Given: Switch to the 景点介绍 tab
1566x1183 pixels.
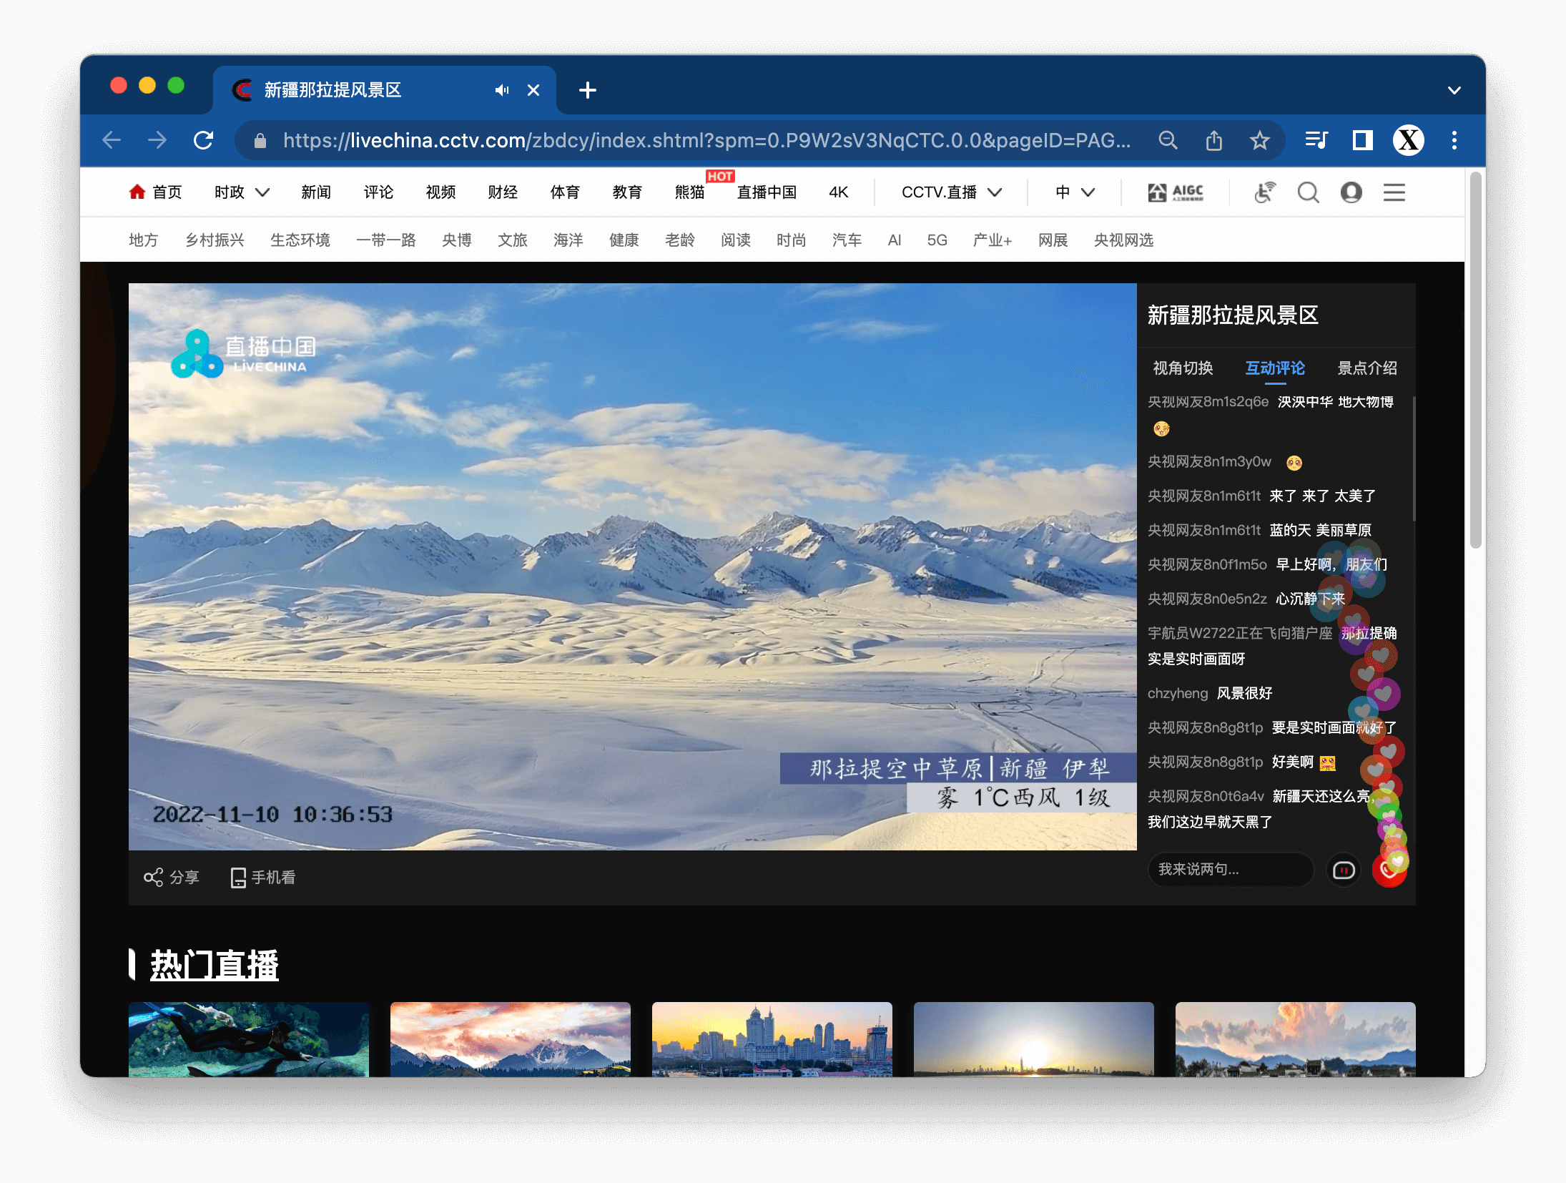Looking at the screenshot, I should [x=1366, y=368].
